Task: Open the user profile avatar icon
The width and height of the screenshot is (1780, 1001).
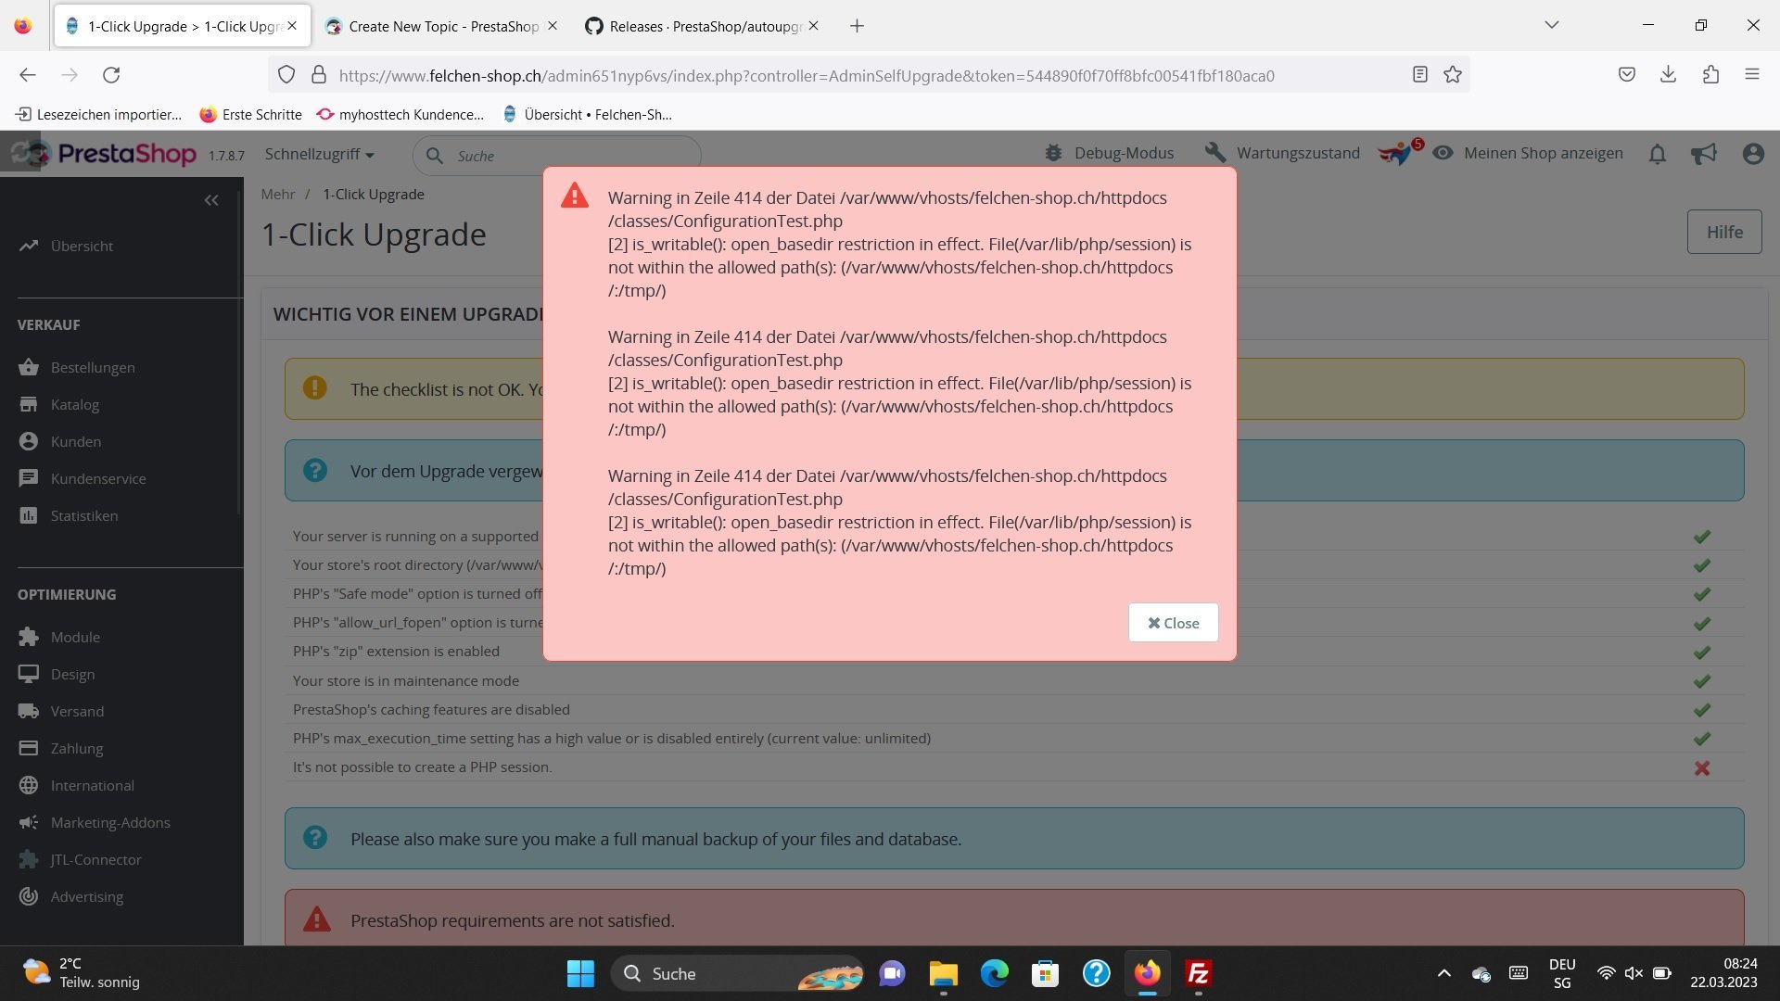Action: point(1752,154)
